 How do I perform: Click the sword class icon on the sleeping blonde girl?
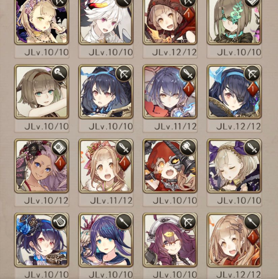[252, 147]
